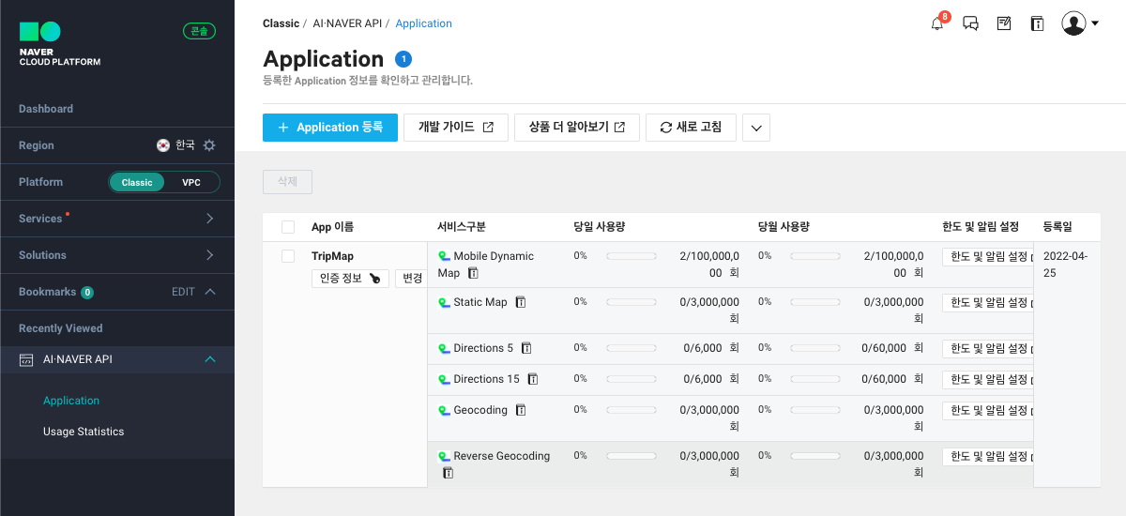Toggle the select-all checkbox in table header

click(x=288, y=227)
